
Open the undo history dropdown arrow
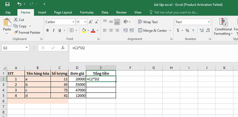coord(24,4)
